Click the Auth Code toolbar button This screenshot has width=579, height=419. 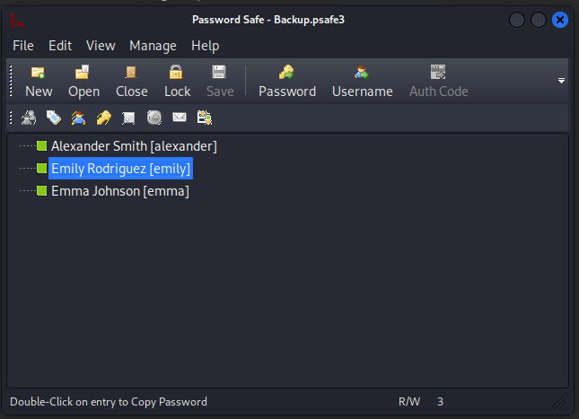(438, 82)
